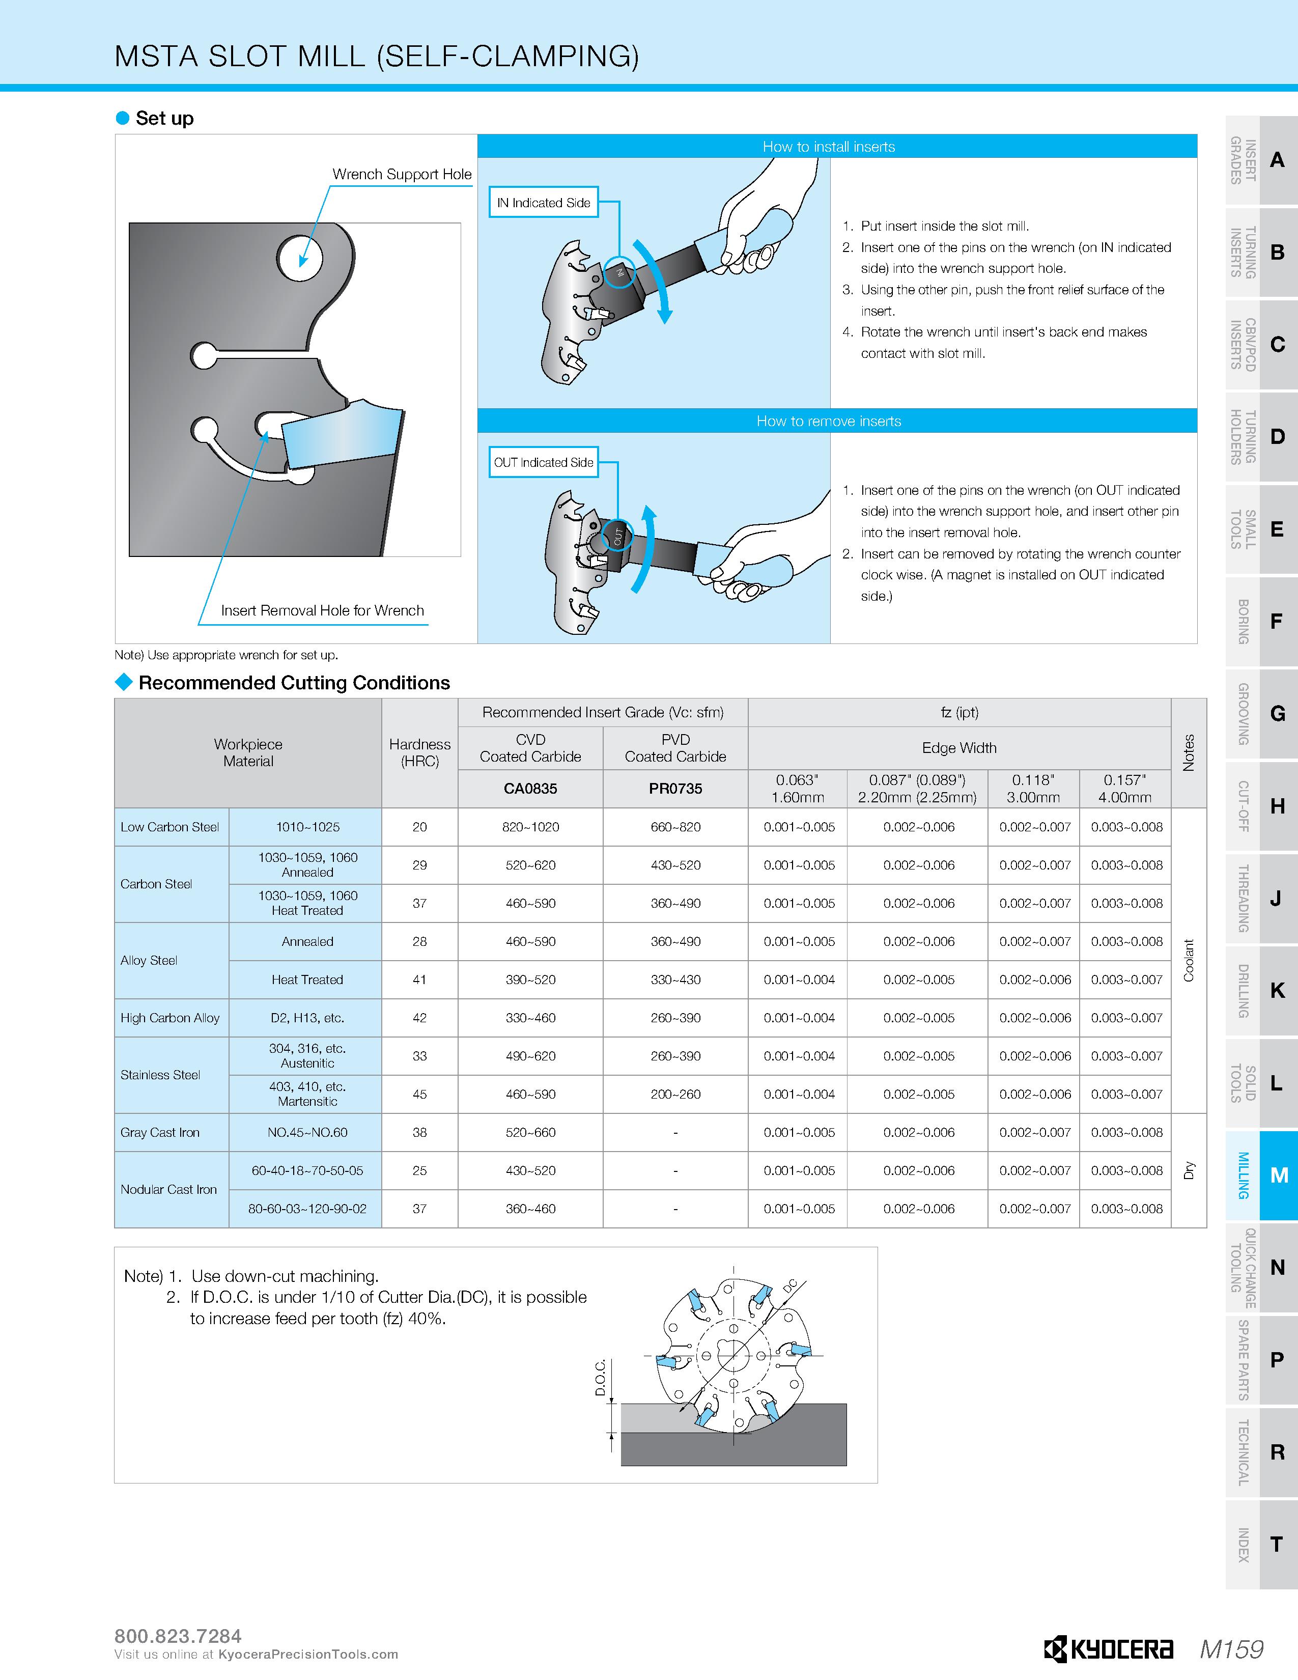Click the rotated "Dry" notes cell
1298x1680 pixels.
tap(1189, 1171)
